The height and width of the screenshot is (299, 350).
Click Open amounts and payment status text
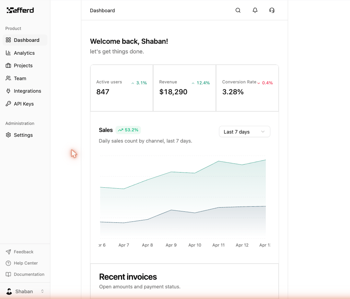(x=139, y=287)
